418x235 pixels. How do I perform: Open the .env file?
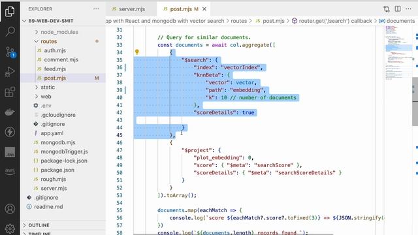46,106
